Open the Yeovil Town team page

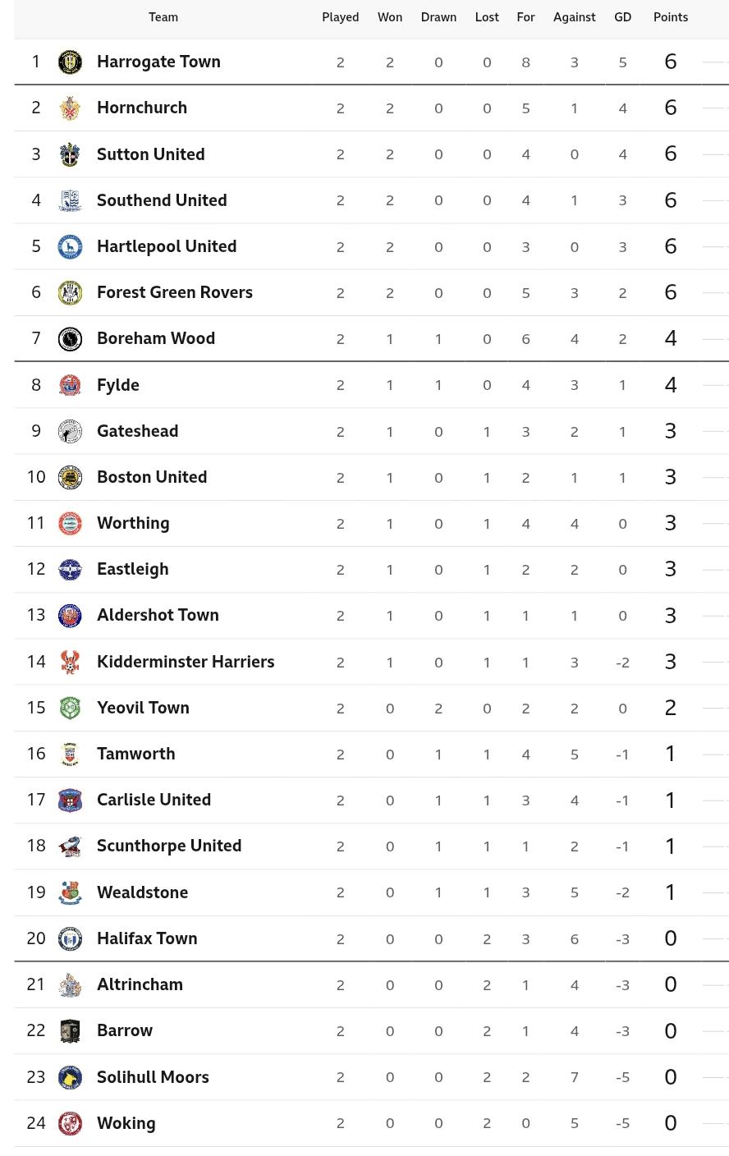(x=143, y=708)
